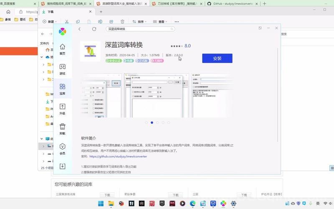Click the Cut scissors icon in File Explorer
This screenshot has width=334, height=209.
pos(67,22)
